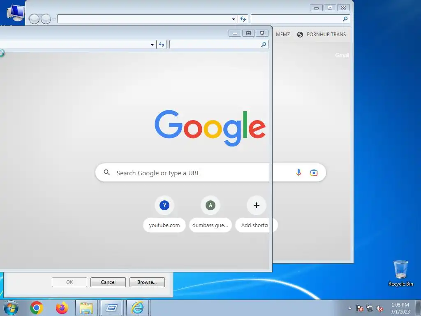Viewport: 421px width, 316px height.
Task: Open Windows Explorer from the taskbar
Action: pyautogui.click(x=86, y=308)
